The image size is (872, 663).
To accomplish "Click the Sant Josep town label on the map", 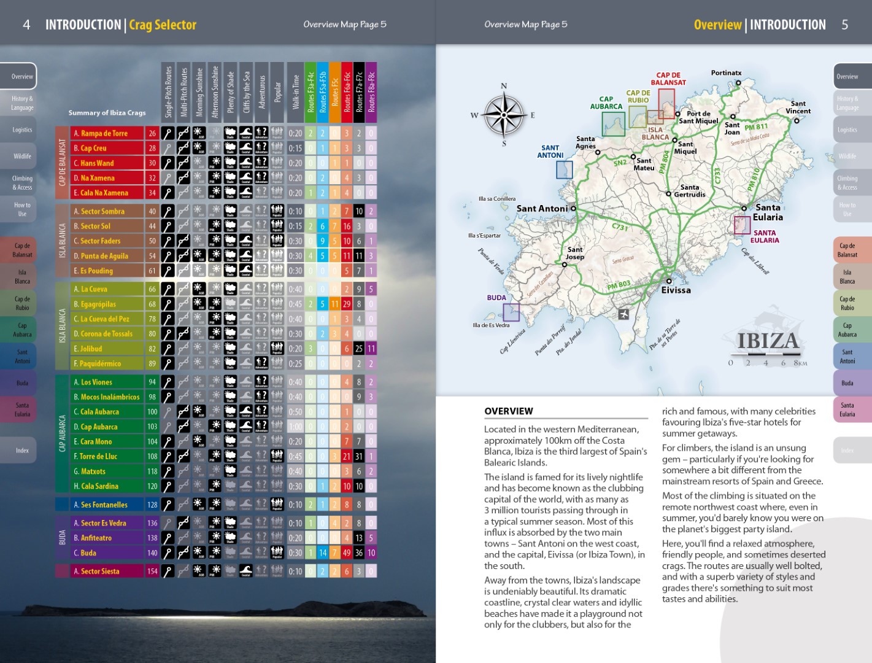I will (x=575, y=253).
